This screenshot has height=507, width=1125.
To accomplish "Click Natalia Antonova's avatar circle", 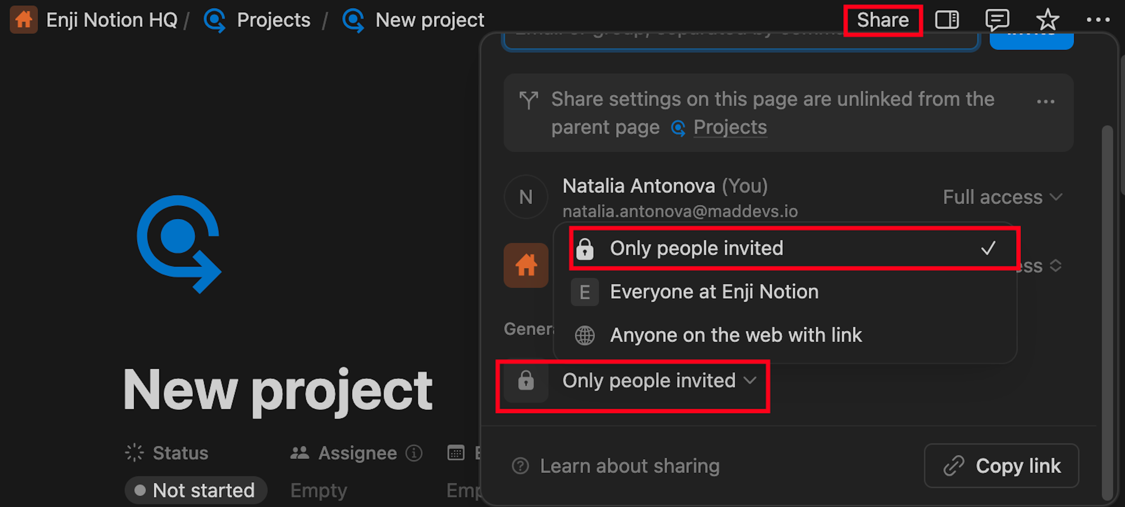I will [x=526, y=197].
